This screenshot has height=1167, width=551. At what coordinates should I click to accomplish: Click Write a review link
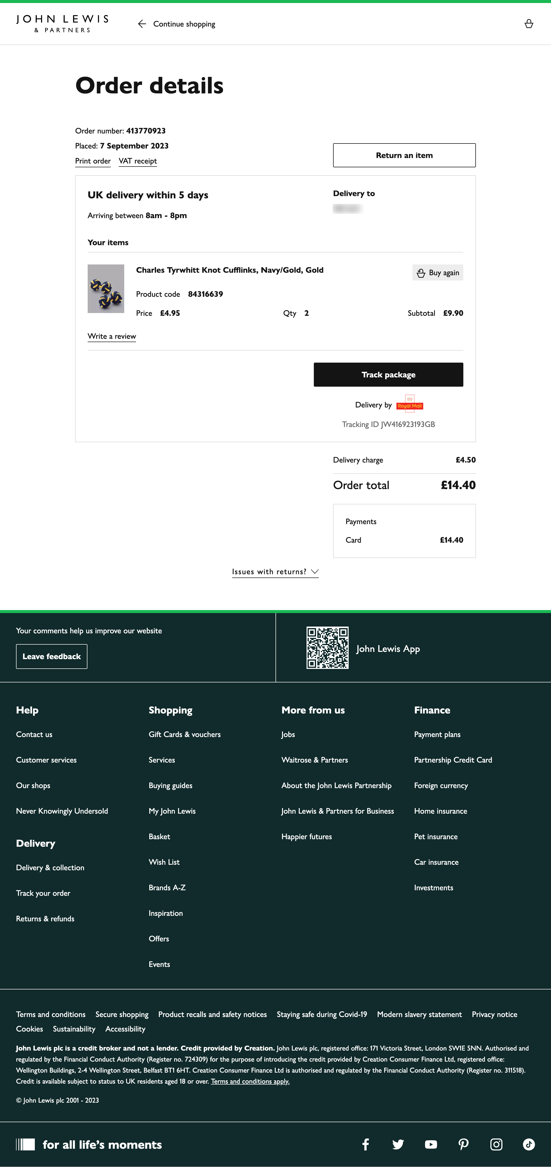point(111,336)
